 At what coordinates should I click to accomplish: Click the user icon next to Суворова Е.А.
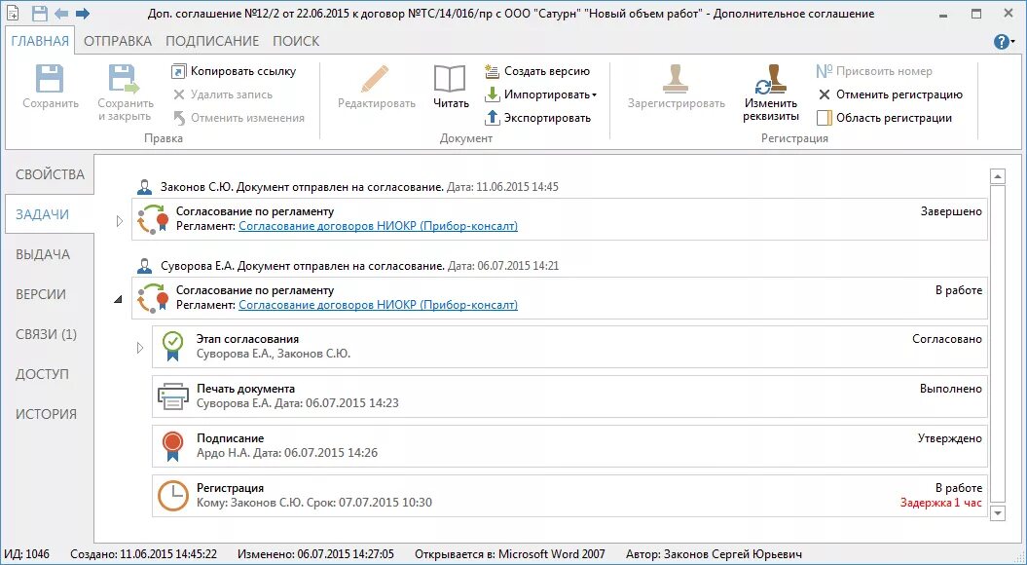coord(144,266)
